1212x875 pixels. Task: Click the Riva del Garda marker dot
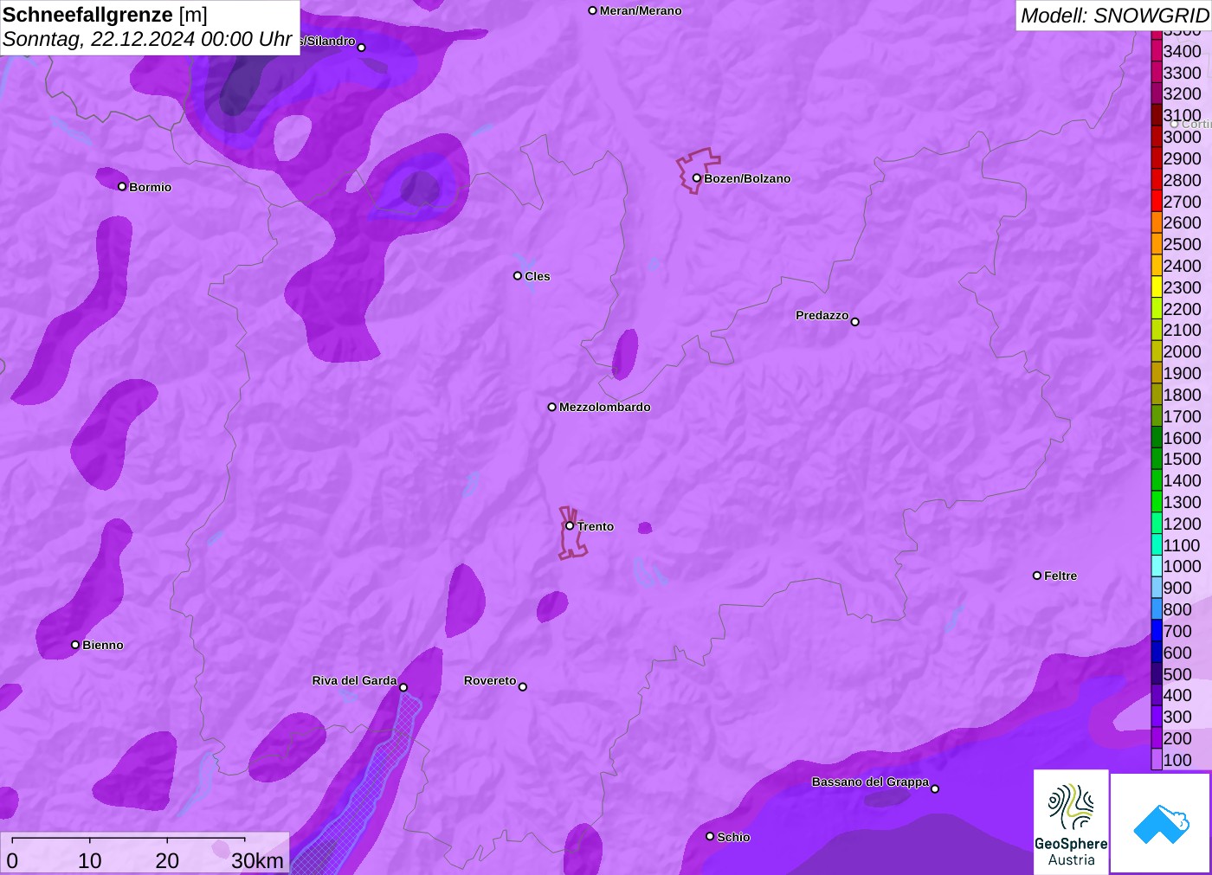(x=403, y=687)
